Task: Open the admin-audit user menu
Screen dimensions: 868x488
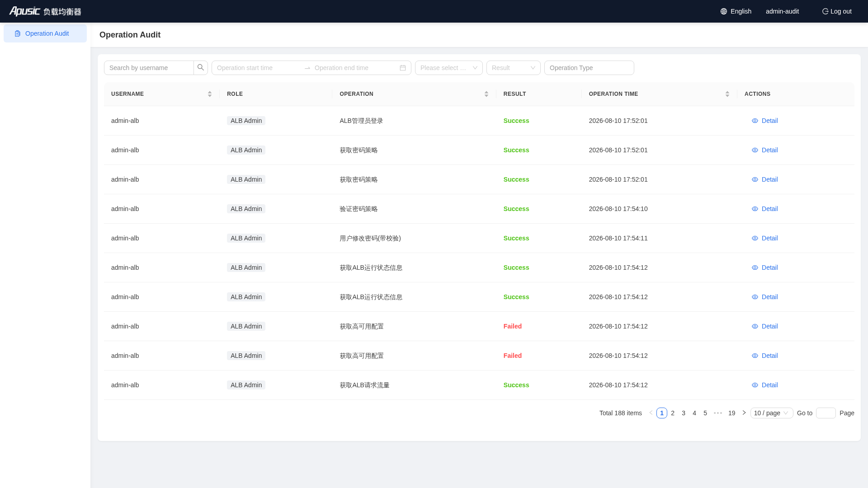Action: coord(782,11)
